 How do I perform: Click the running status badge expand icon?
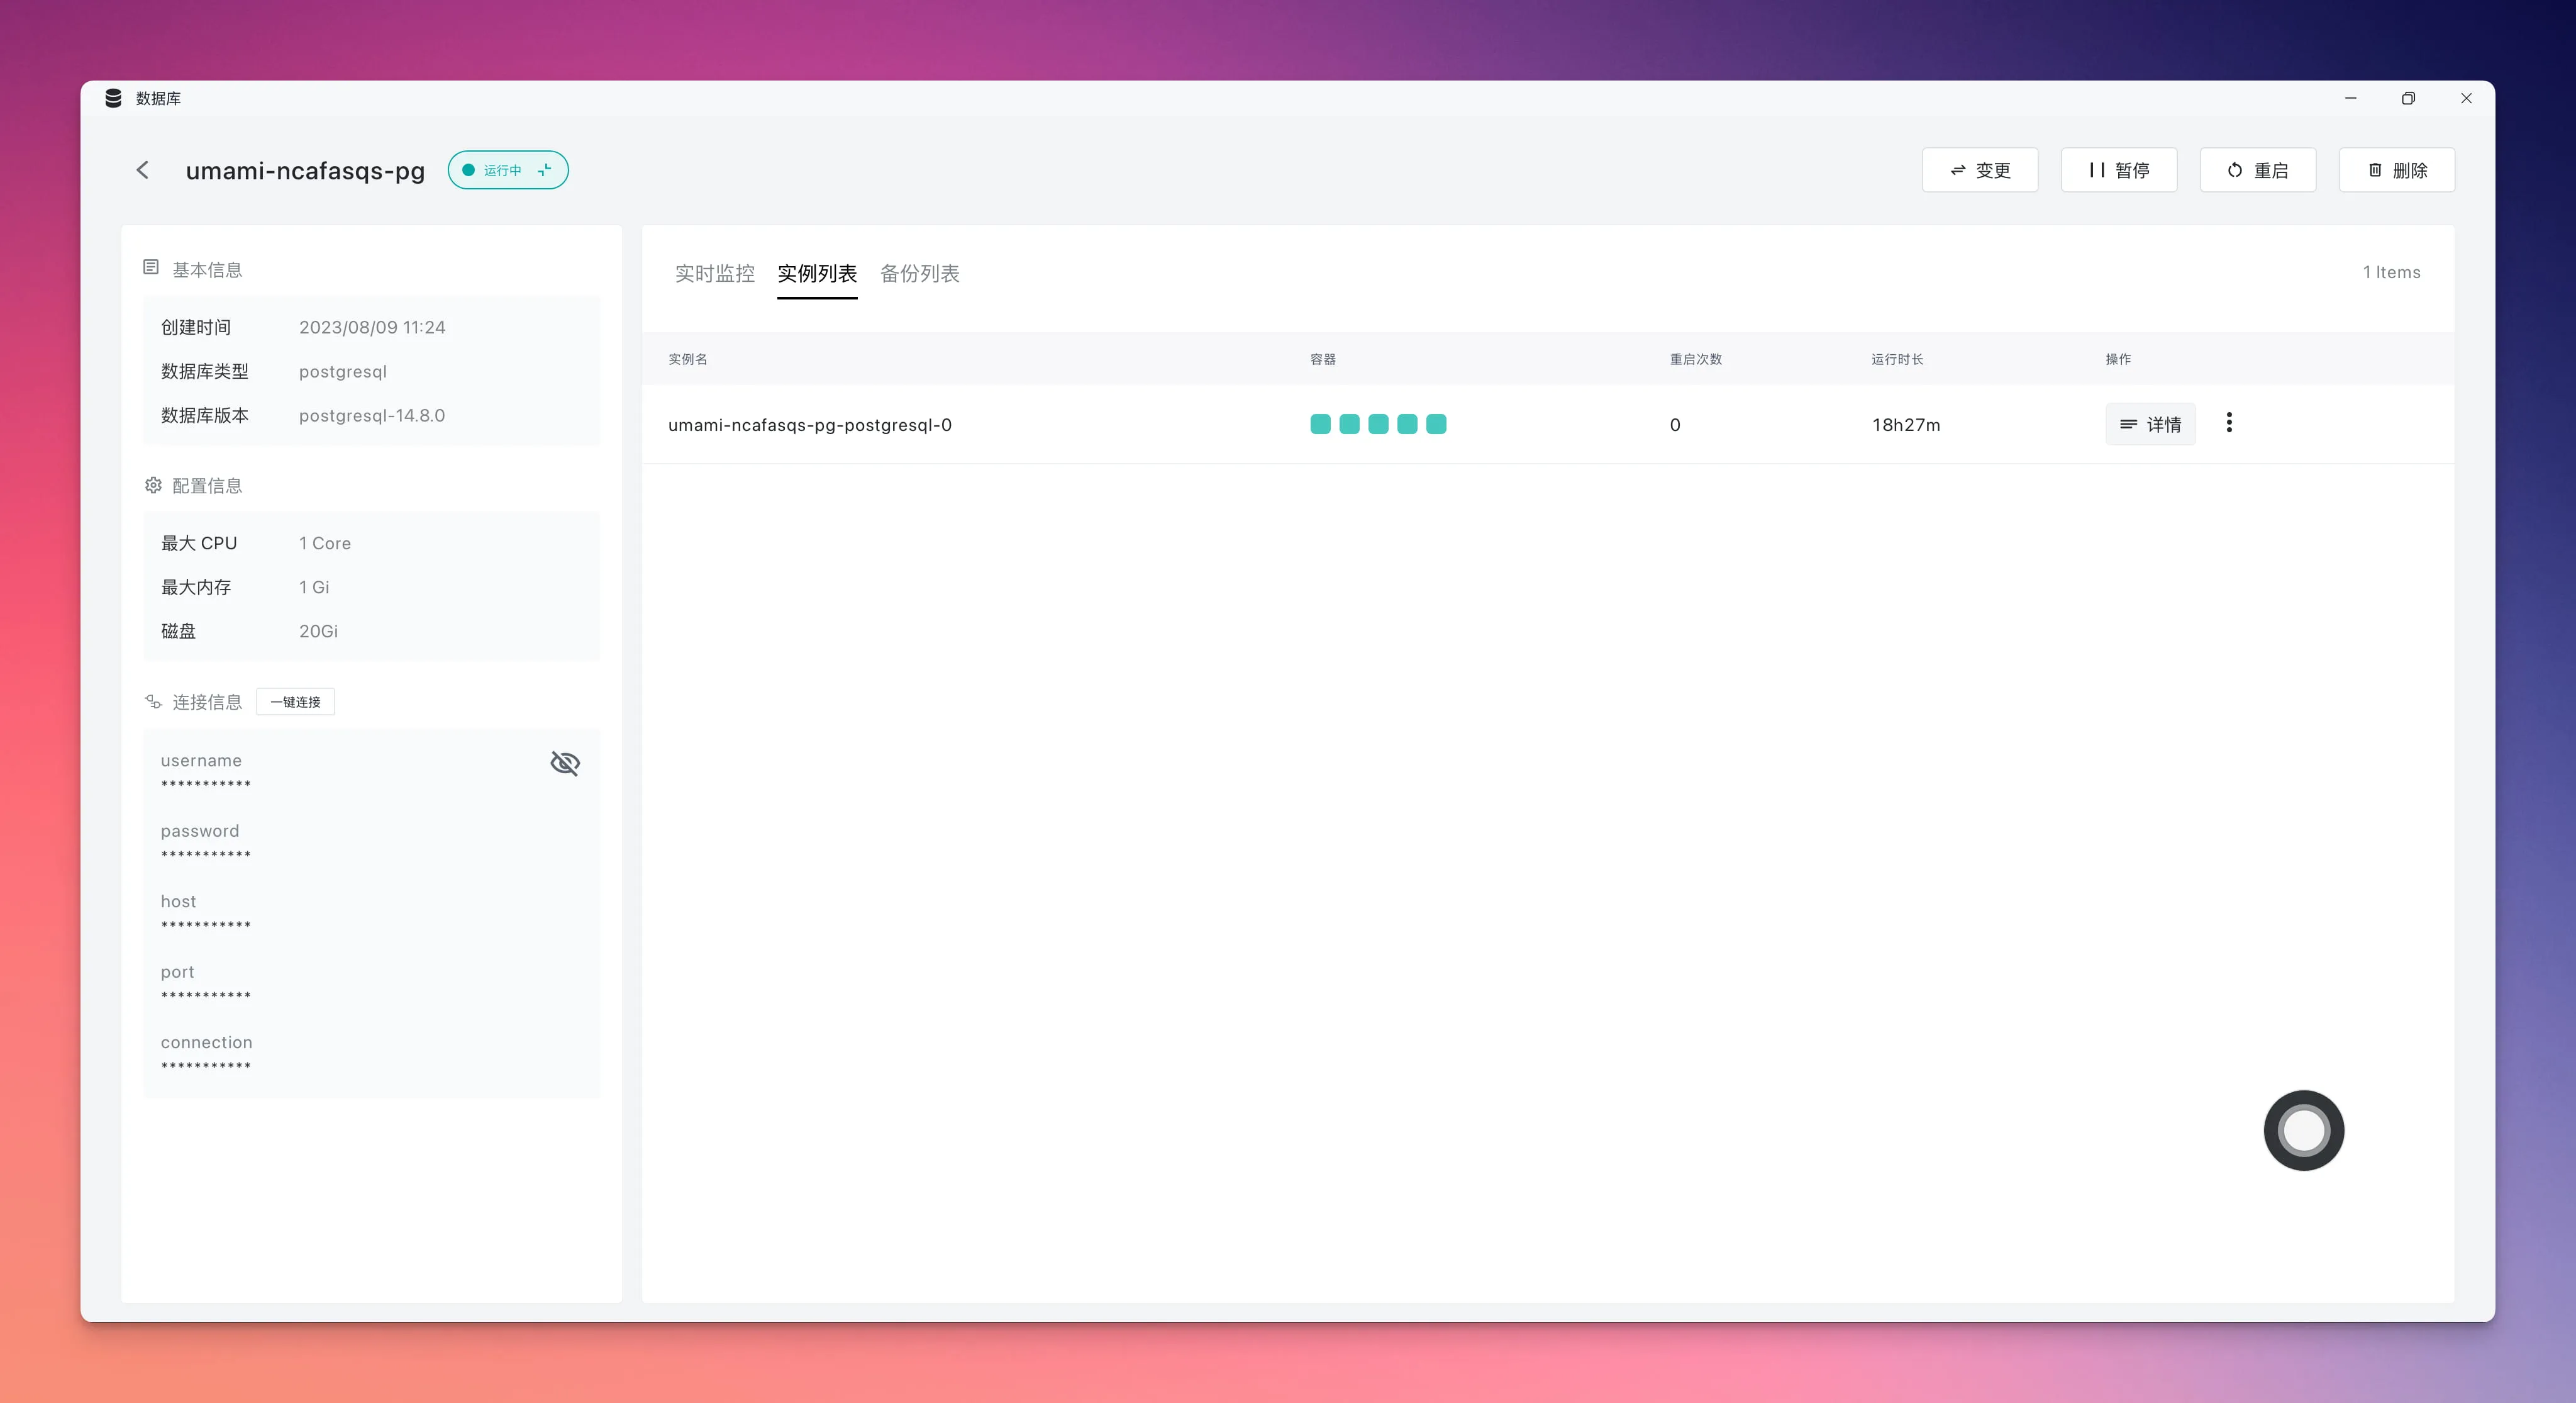click(545, 170)
